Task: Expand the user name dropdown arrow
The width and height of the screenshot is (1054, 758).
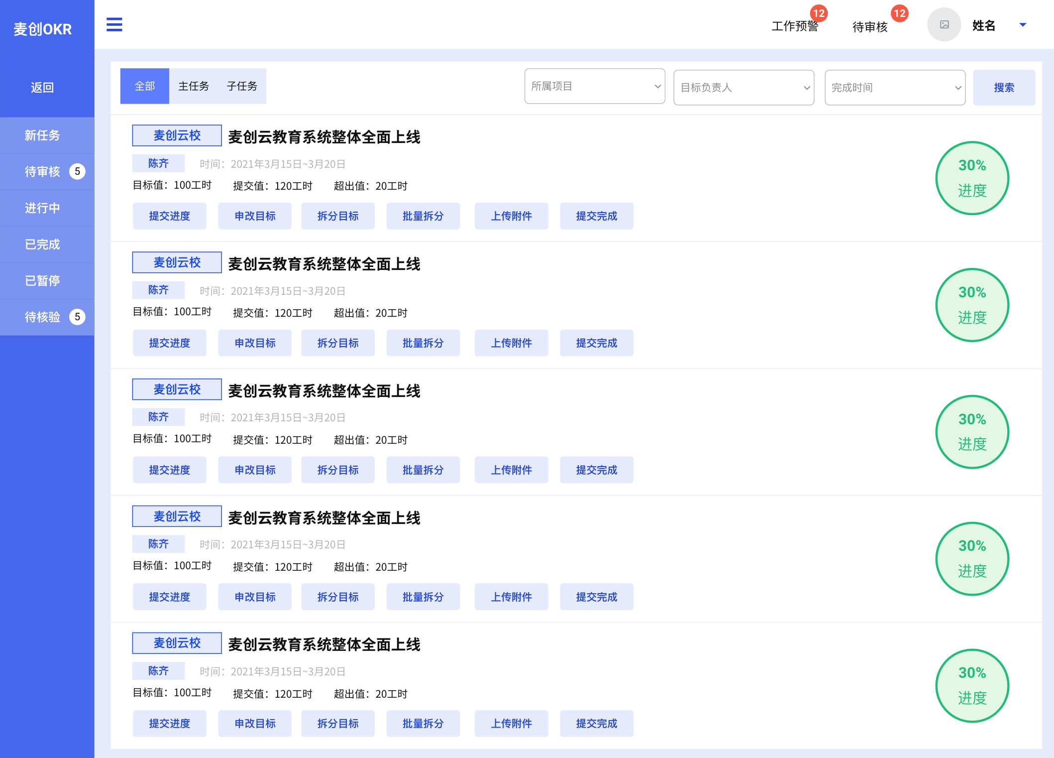Action: pyautogui.click(x=1023, y=25)
